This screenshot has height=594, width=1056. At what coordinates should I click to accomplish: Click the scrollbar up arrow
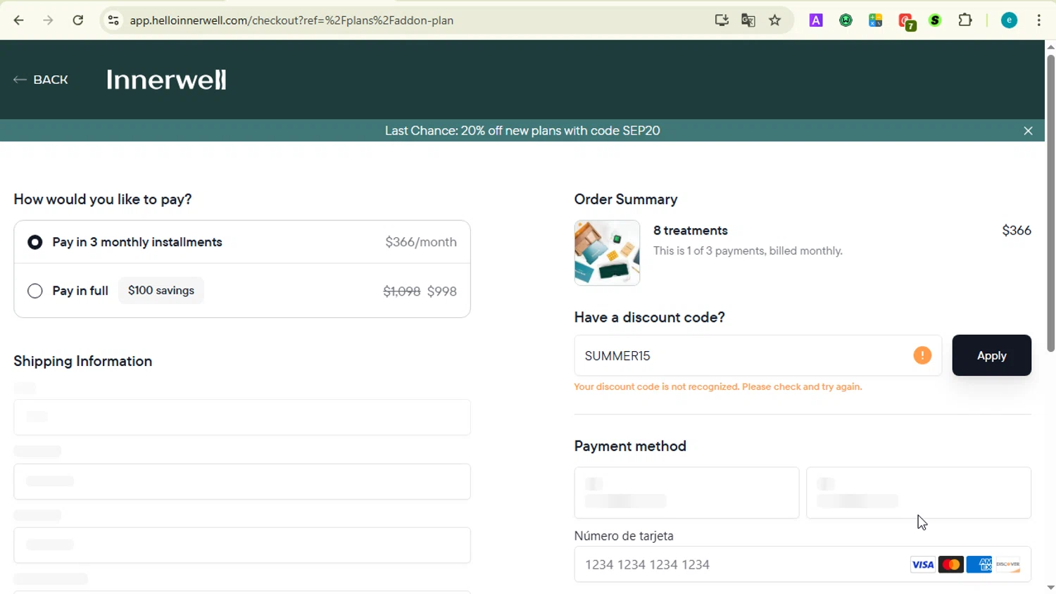(1050, 46)
